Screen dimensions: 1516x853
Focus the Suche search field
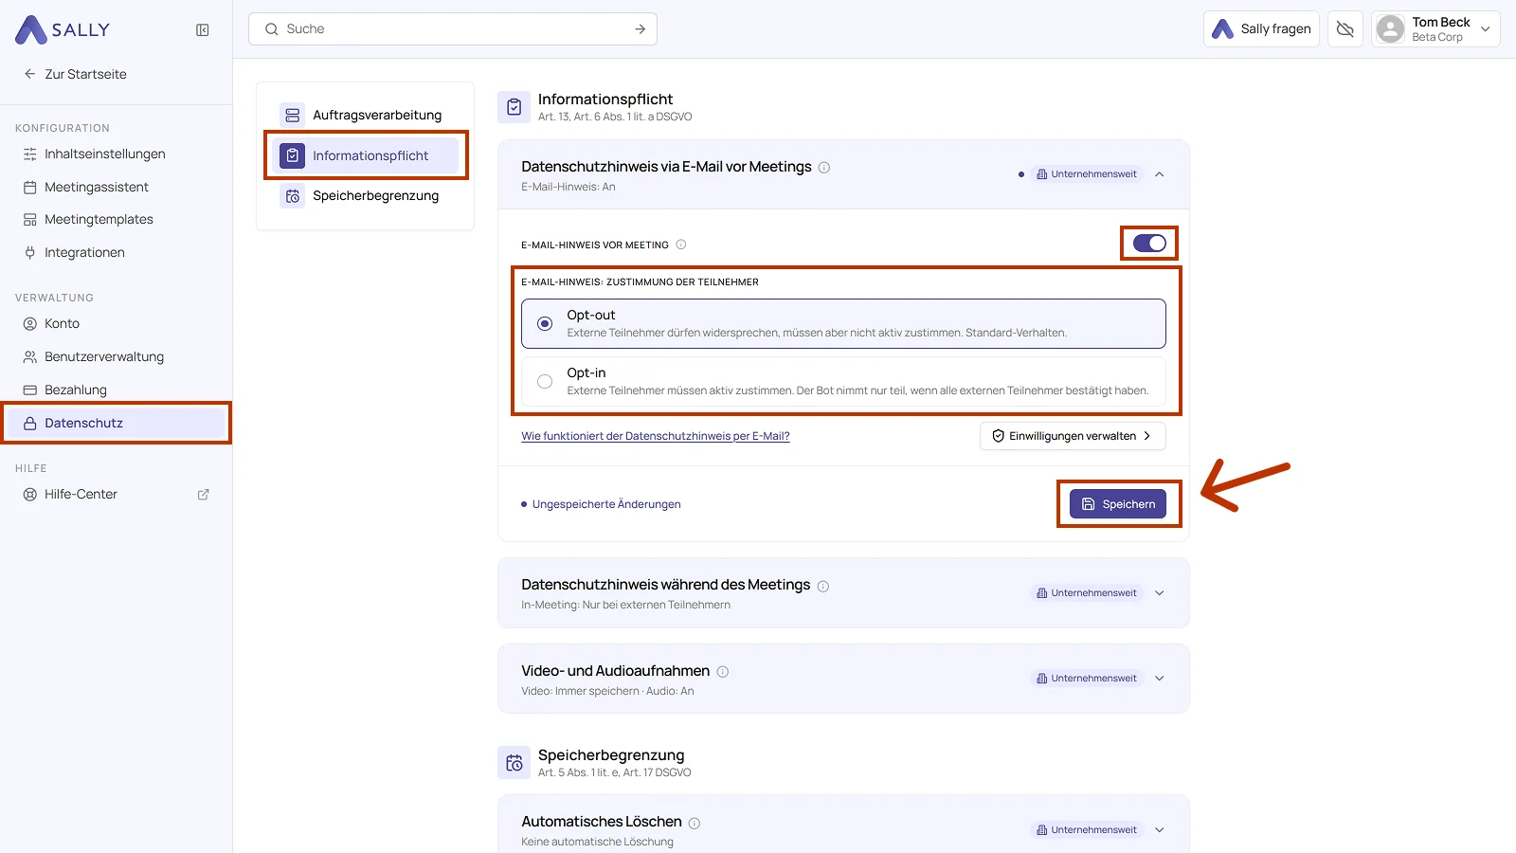tap(453, 29)
